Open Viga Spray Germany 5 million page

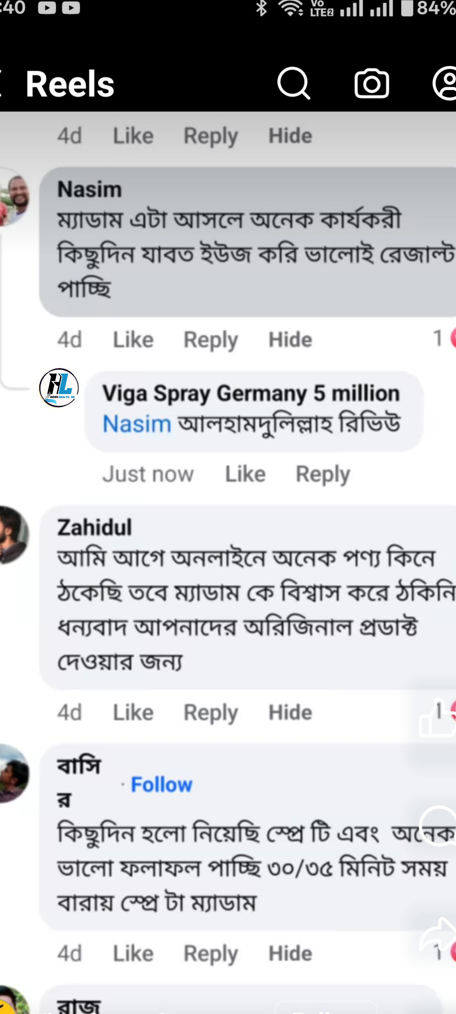(251, 394)
